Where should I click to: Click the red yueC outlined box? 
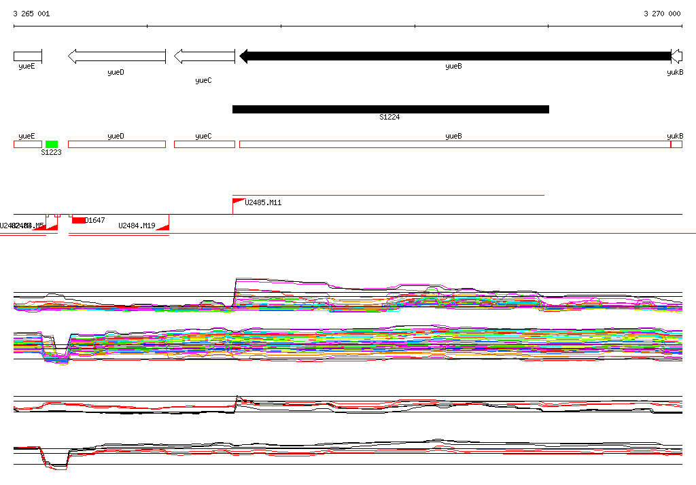click(x=204, y=144)
